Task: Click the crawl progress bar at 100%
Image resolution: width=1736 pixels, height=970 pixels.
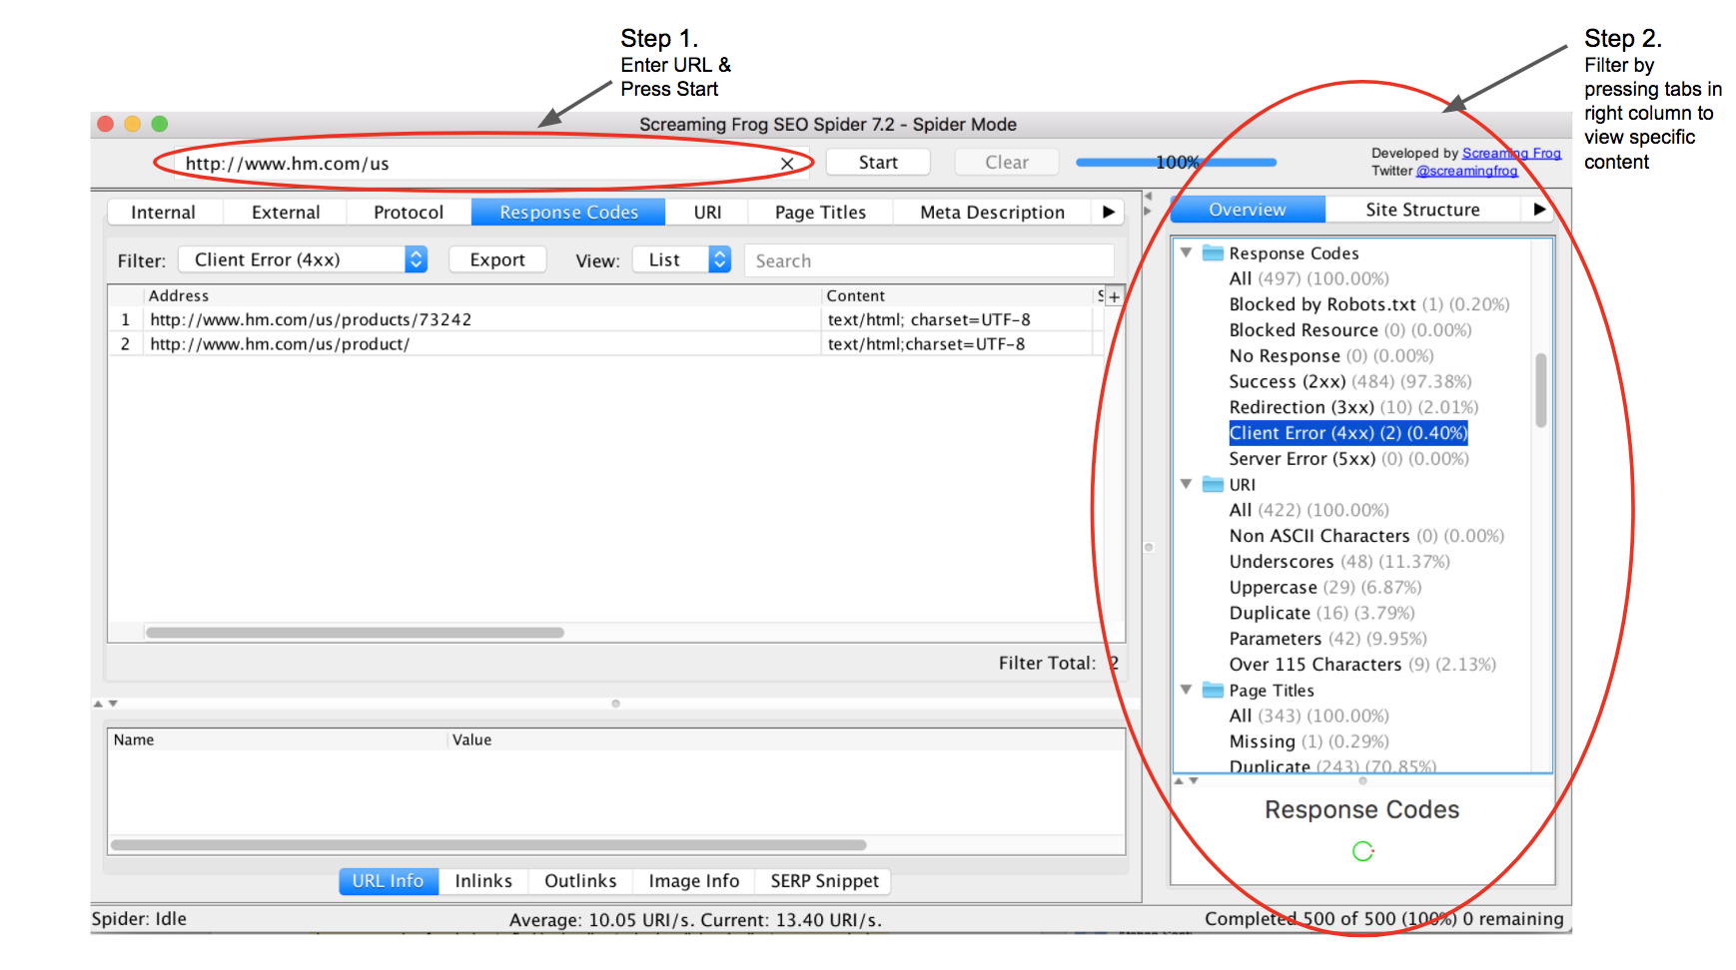Action: [x=1176, y=162]
